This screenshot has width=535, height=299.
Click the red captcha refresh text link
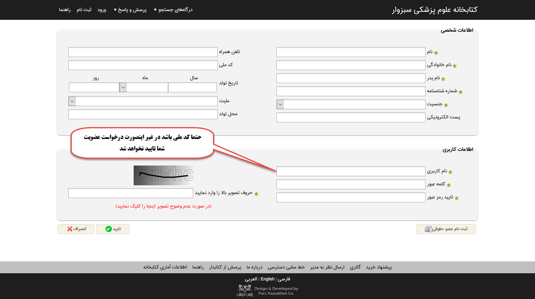point(163,206)
